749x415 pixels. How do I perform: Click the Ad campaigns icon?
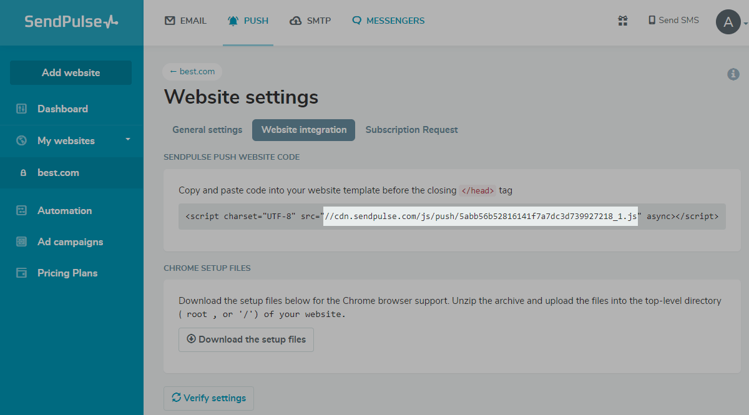coord(22,242)
